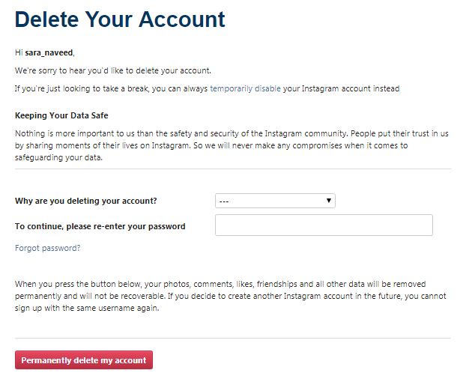The image size is (475, 382).
Task: Open the reason for deleting dropdown
Action: (x=274, y=201)
